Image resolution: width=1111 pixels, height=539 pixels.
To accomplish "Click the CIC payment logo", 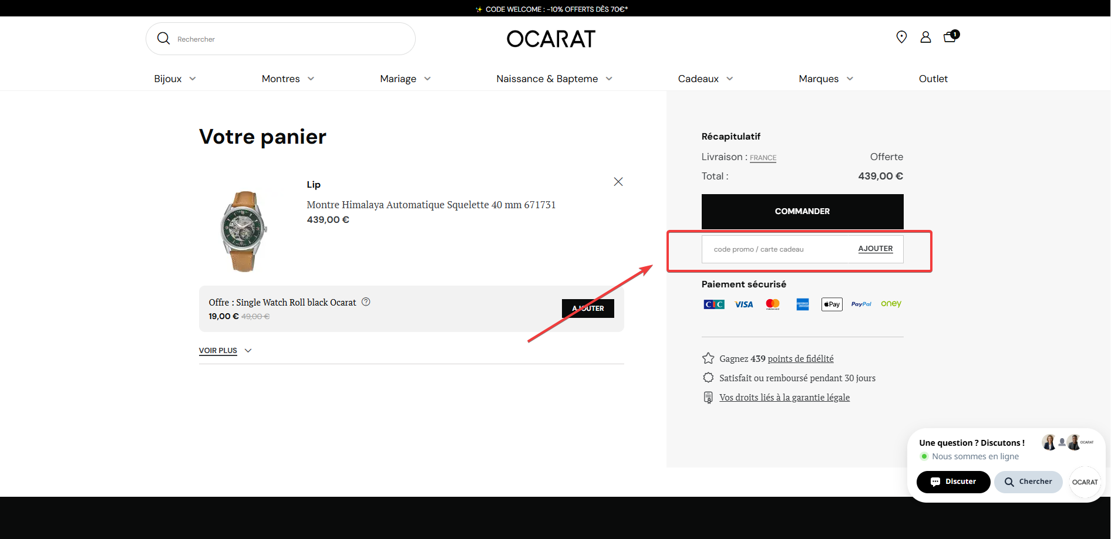I will (x=714, y=304).
